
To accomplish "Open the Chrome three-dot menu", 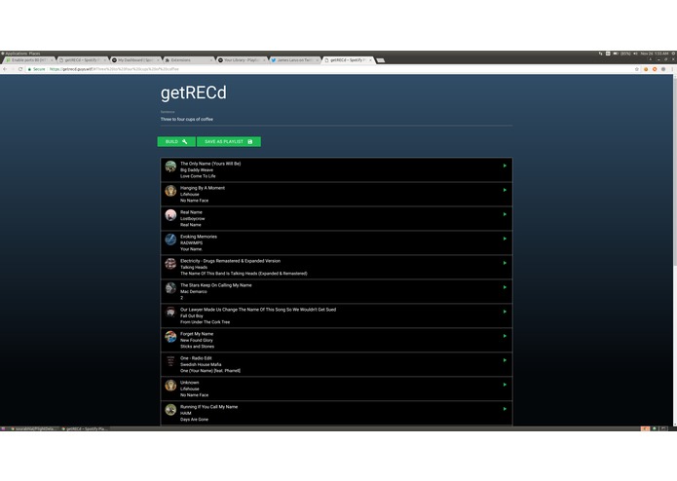I will coord(672,69).
